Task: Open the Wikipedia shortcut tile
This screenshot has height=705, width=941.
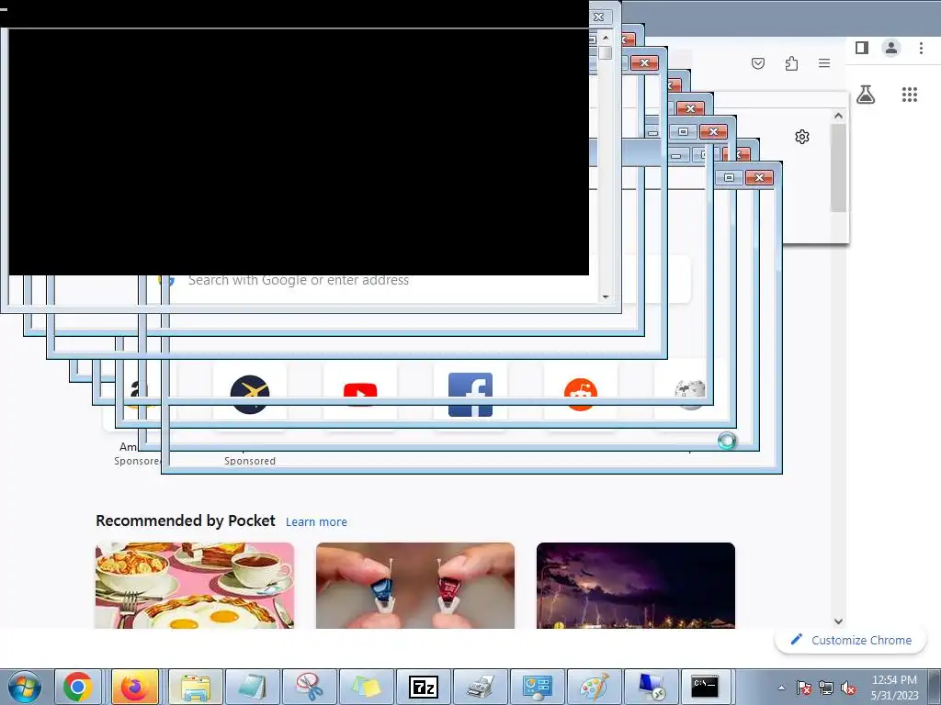Action: (x=690, y=394)
